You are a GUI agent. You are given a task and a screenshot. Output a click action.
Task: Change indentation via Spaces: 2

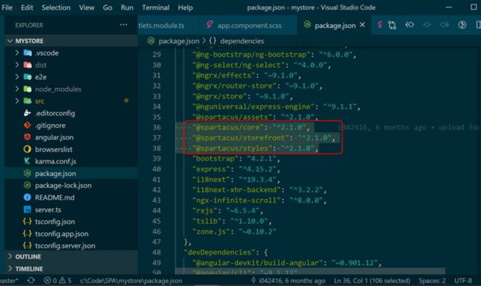432,281
